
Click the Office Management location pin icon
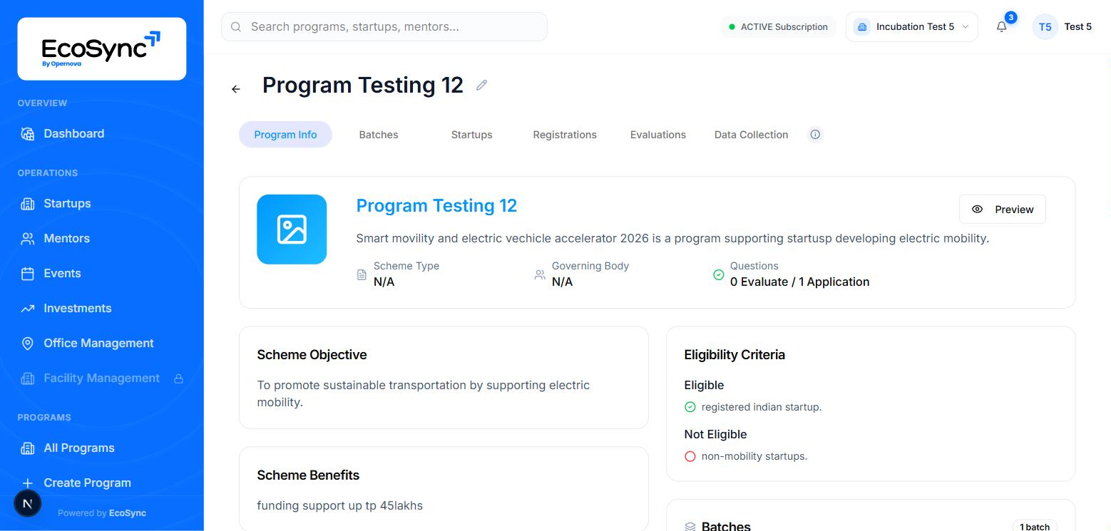pyautogui.click(x=28, y=344)
